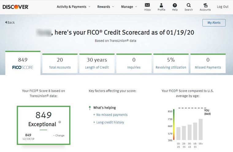This screenshot has width=233, height=152.
Task: Select the 849 FICO Score tab
Action: (x=23, y=63)
